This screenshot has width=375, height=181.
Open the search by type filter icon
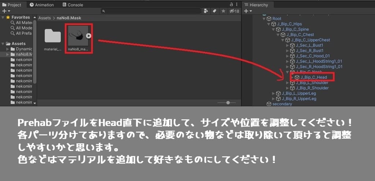click(x=206, y=11)
